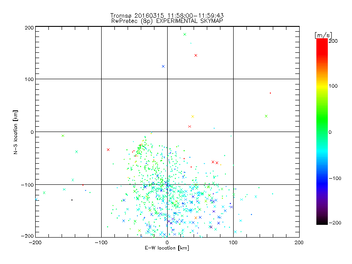Screen dimensions: 352x264
Task: Select the red dot near E-W 155, N-S 70
Action: click(x=270, y=93)
